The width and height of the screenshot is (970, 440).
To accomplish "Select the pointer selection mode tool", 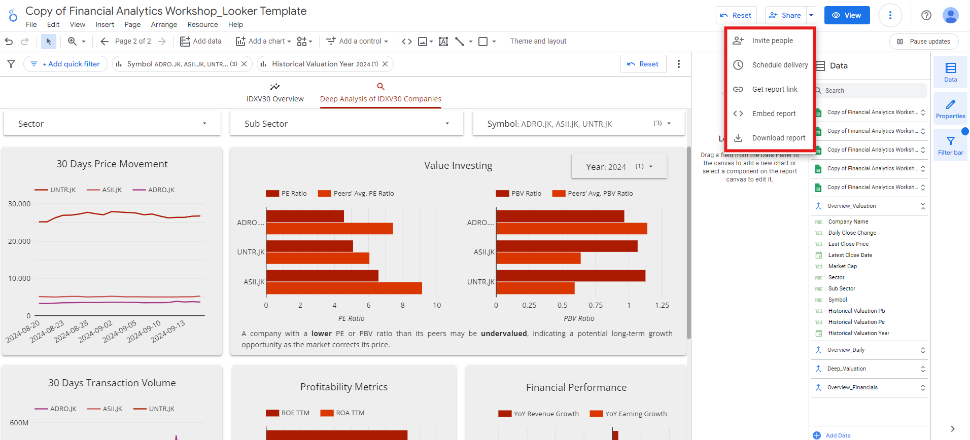I will coord(49,42).
